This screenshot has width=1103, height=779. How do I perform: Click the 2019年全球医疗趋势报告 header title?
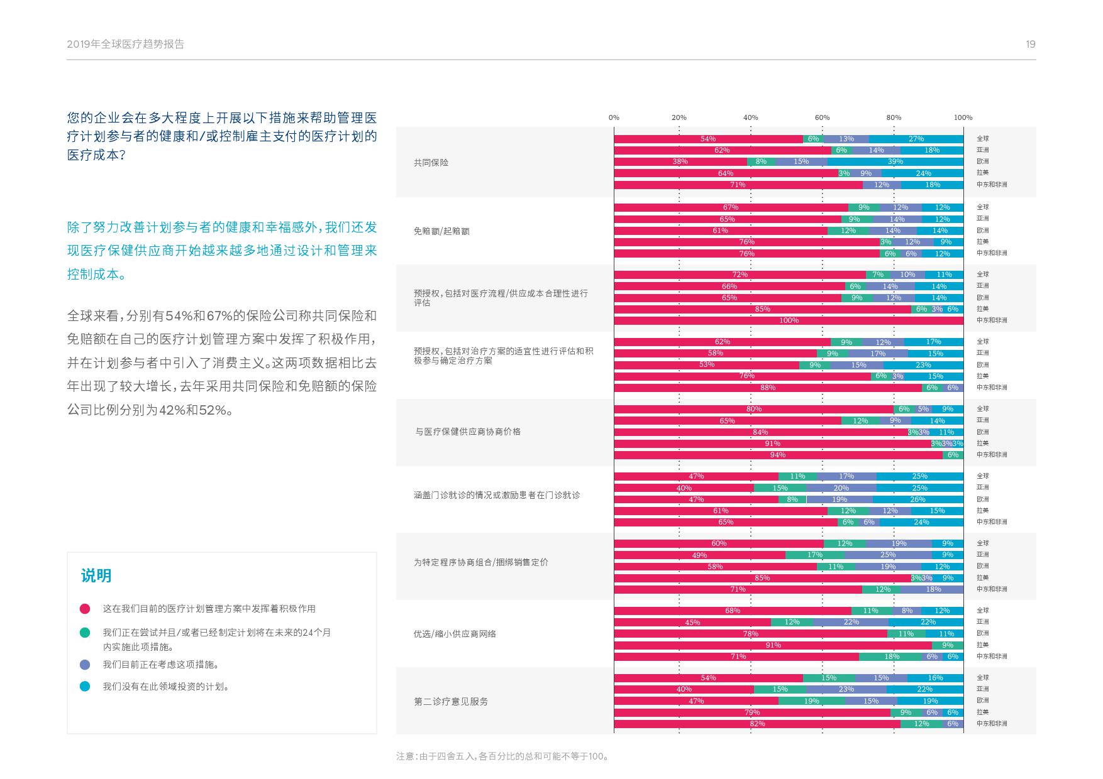pyautogui.click(x=126, y=45)
